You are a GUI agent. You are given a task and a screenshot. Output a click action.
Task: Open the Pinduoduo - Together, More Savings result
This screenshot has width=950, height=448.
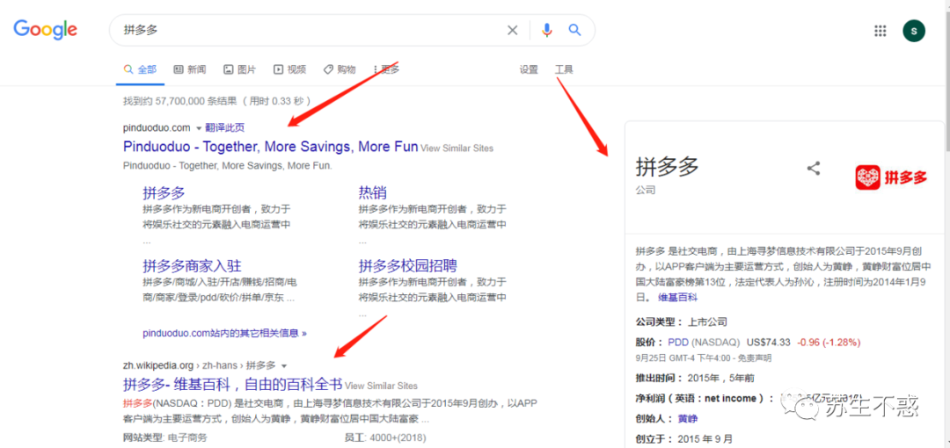pos(270,147)
